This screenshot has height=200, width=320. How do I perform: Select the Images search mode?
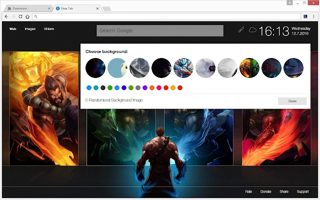click(30, 29)
